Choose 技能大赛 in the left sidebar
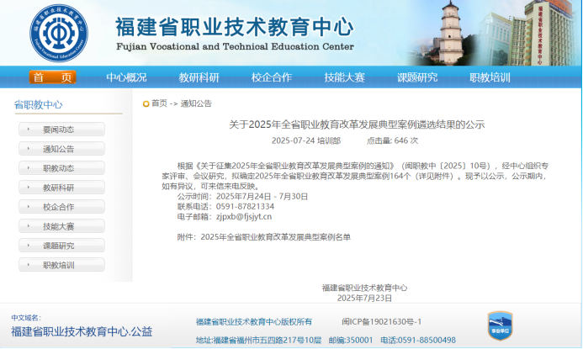583x349 pixels. (x=61, y=226)
